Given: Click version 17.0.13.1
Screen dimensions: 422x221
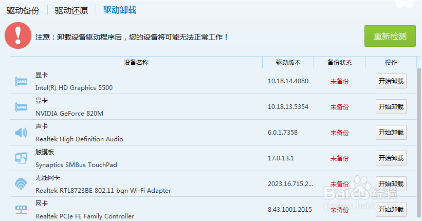Looking at the screenshot, I should click(281, 158).
